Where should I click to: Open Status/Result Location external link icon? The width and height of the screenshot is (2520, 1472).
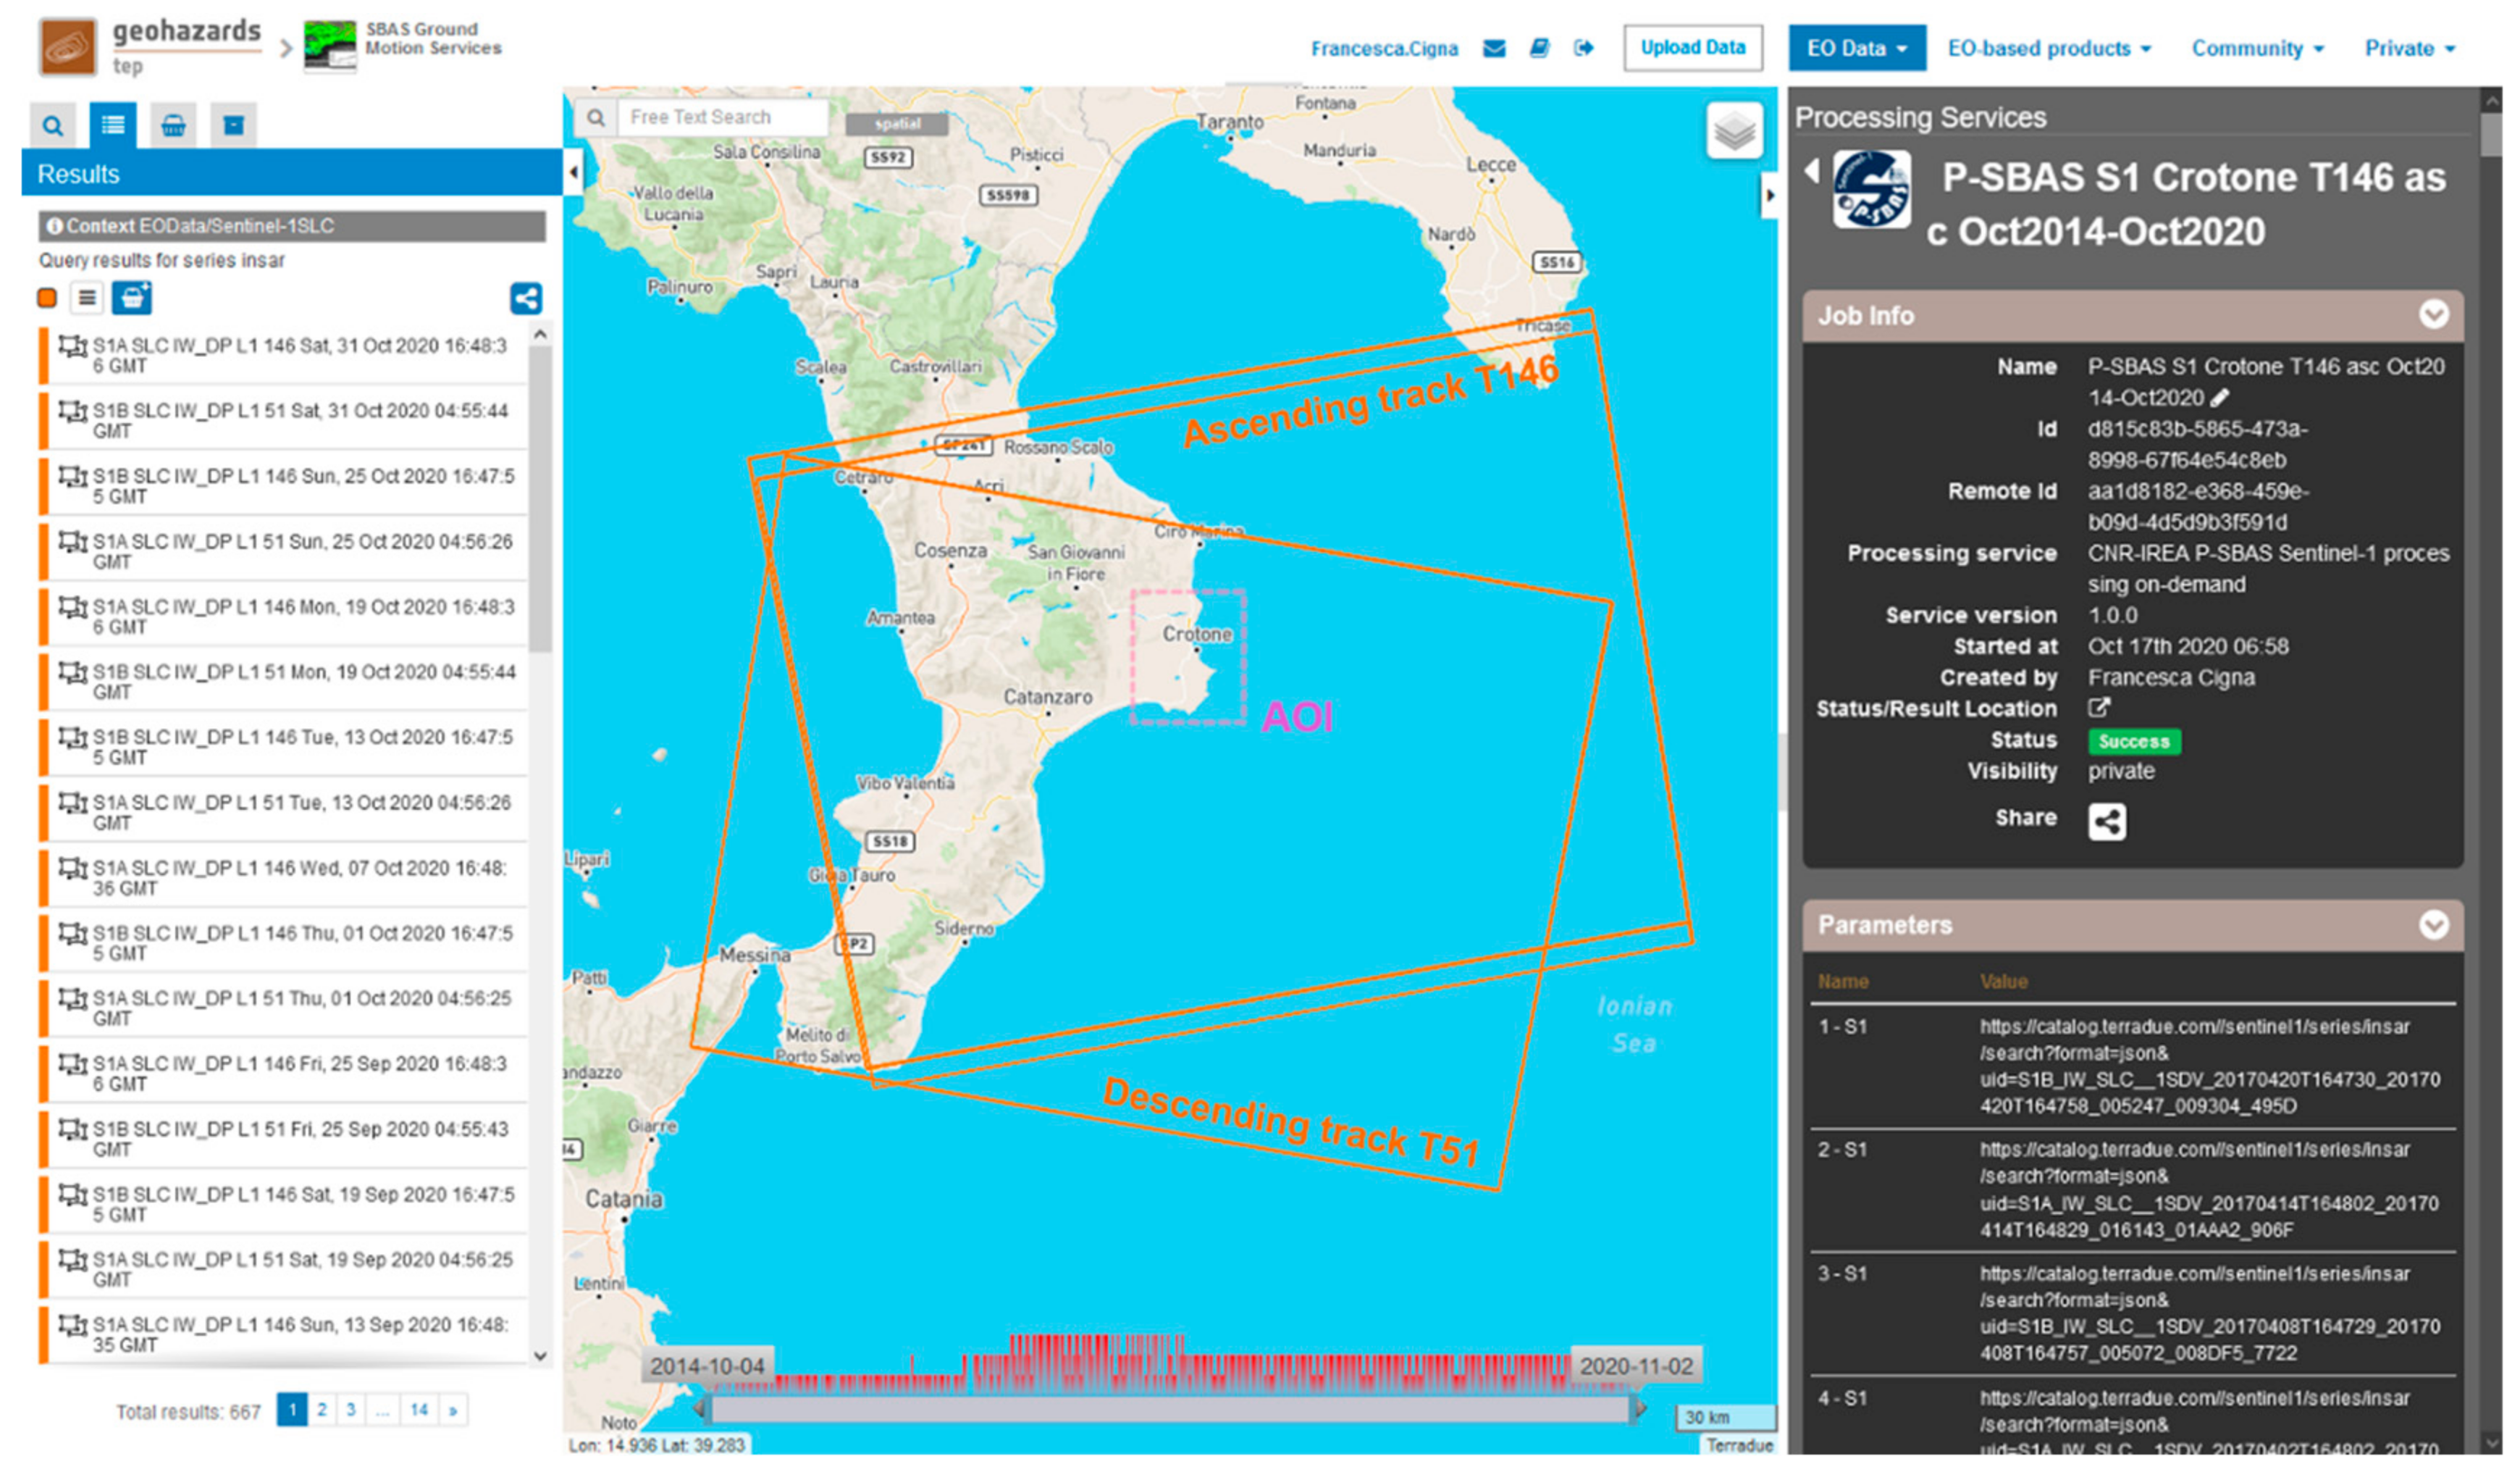(x=2098, y=708)
